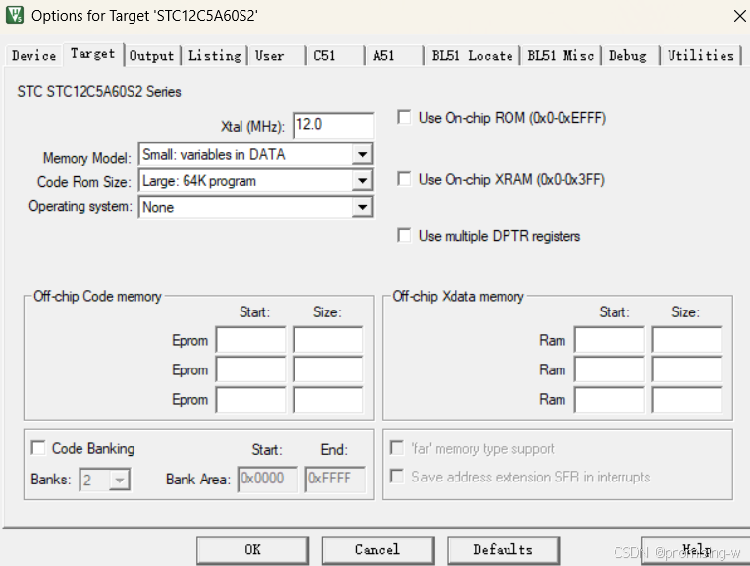Toggle Save address extension SFR in interrupts

(x=397, y=476)
